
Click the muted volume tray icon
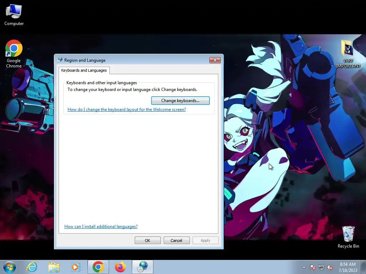click(x=330, y=267)
